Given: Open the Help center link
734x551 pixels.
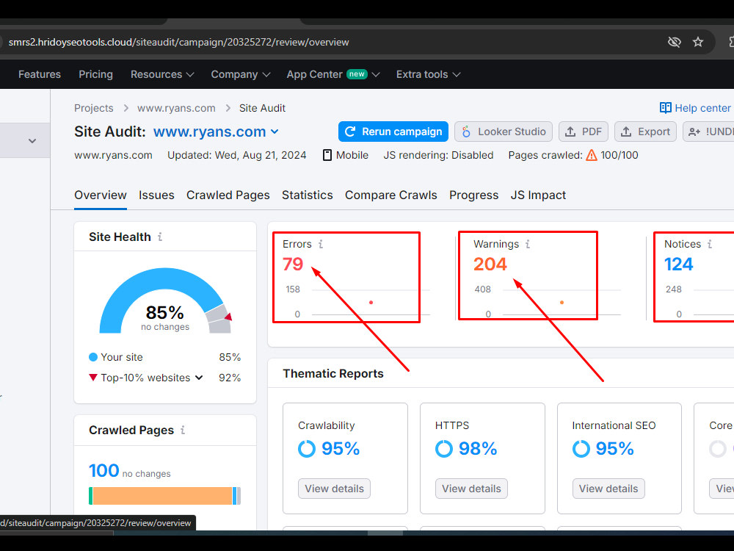Looking at the screenshot, I should point(695,108).
